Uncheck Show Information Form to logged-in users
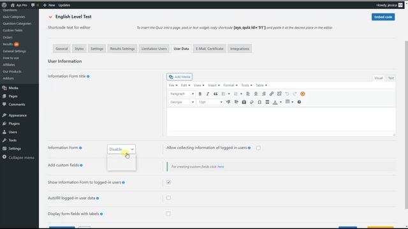Screen dimensions: 408x229 point(168,182)
